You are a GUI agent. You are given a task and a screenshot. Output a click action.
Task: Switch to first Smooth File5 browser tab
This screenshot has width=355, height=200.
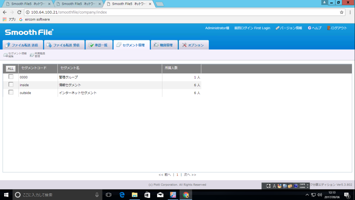[28, 4]
